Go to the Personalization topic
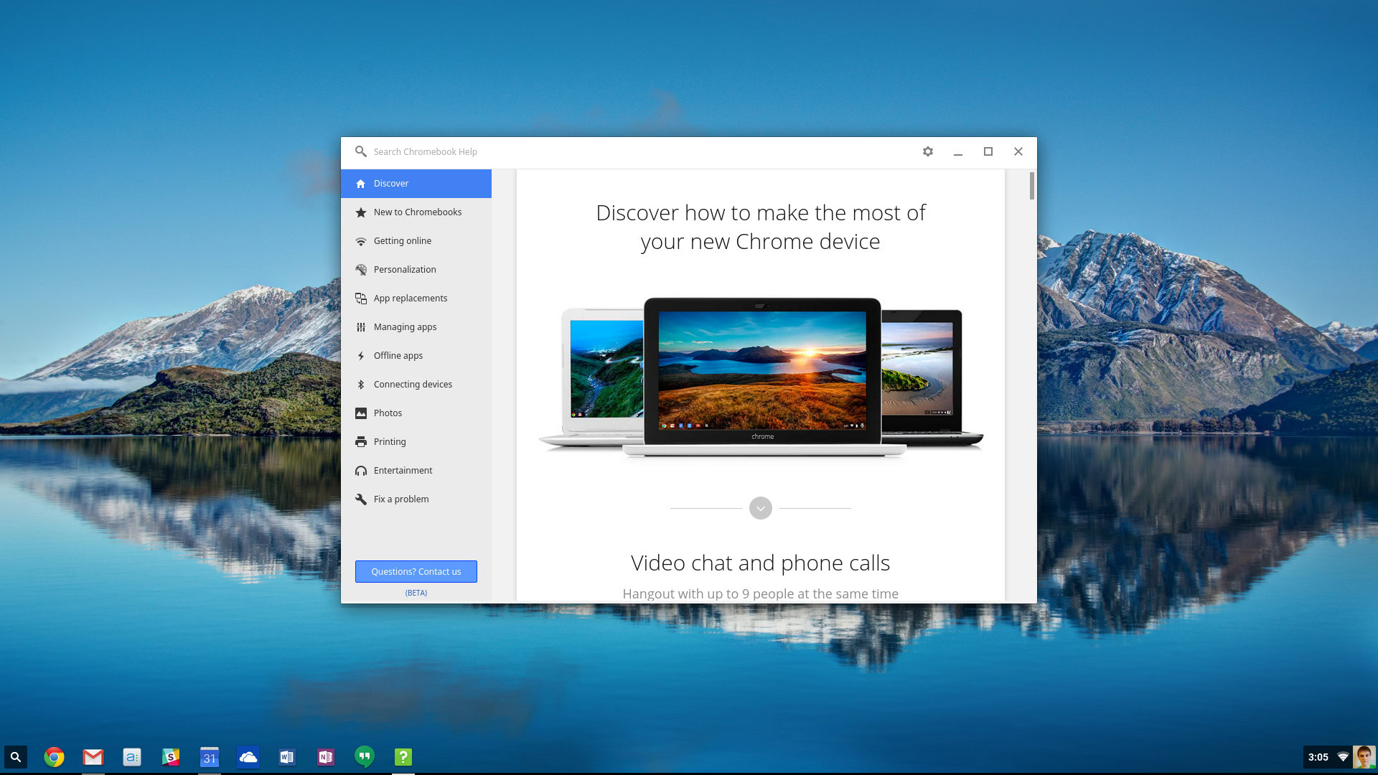This screenshot has height=775, width=1378. click(x=405, y=270)
